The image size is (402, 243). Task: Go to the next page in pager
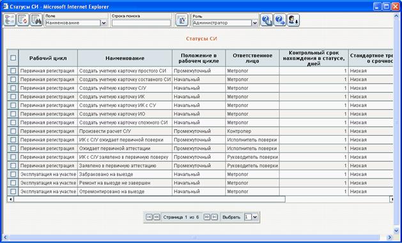click(206, 217)
